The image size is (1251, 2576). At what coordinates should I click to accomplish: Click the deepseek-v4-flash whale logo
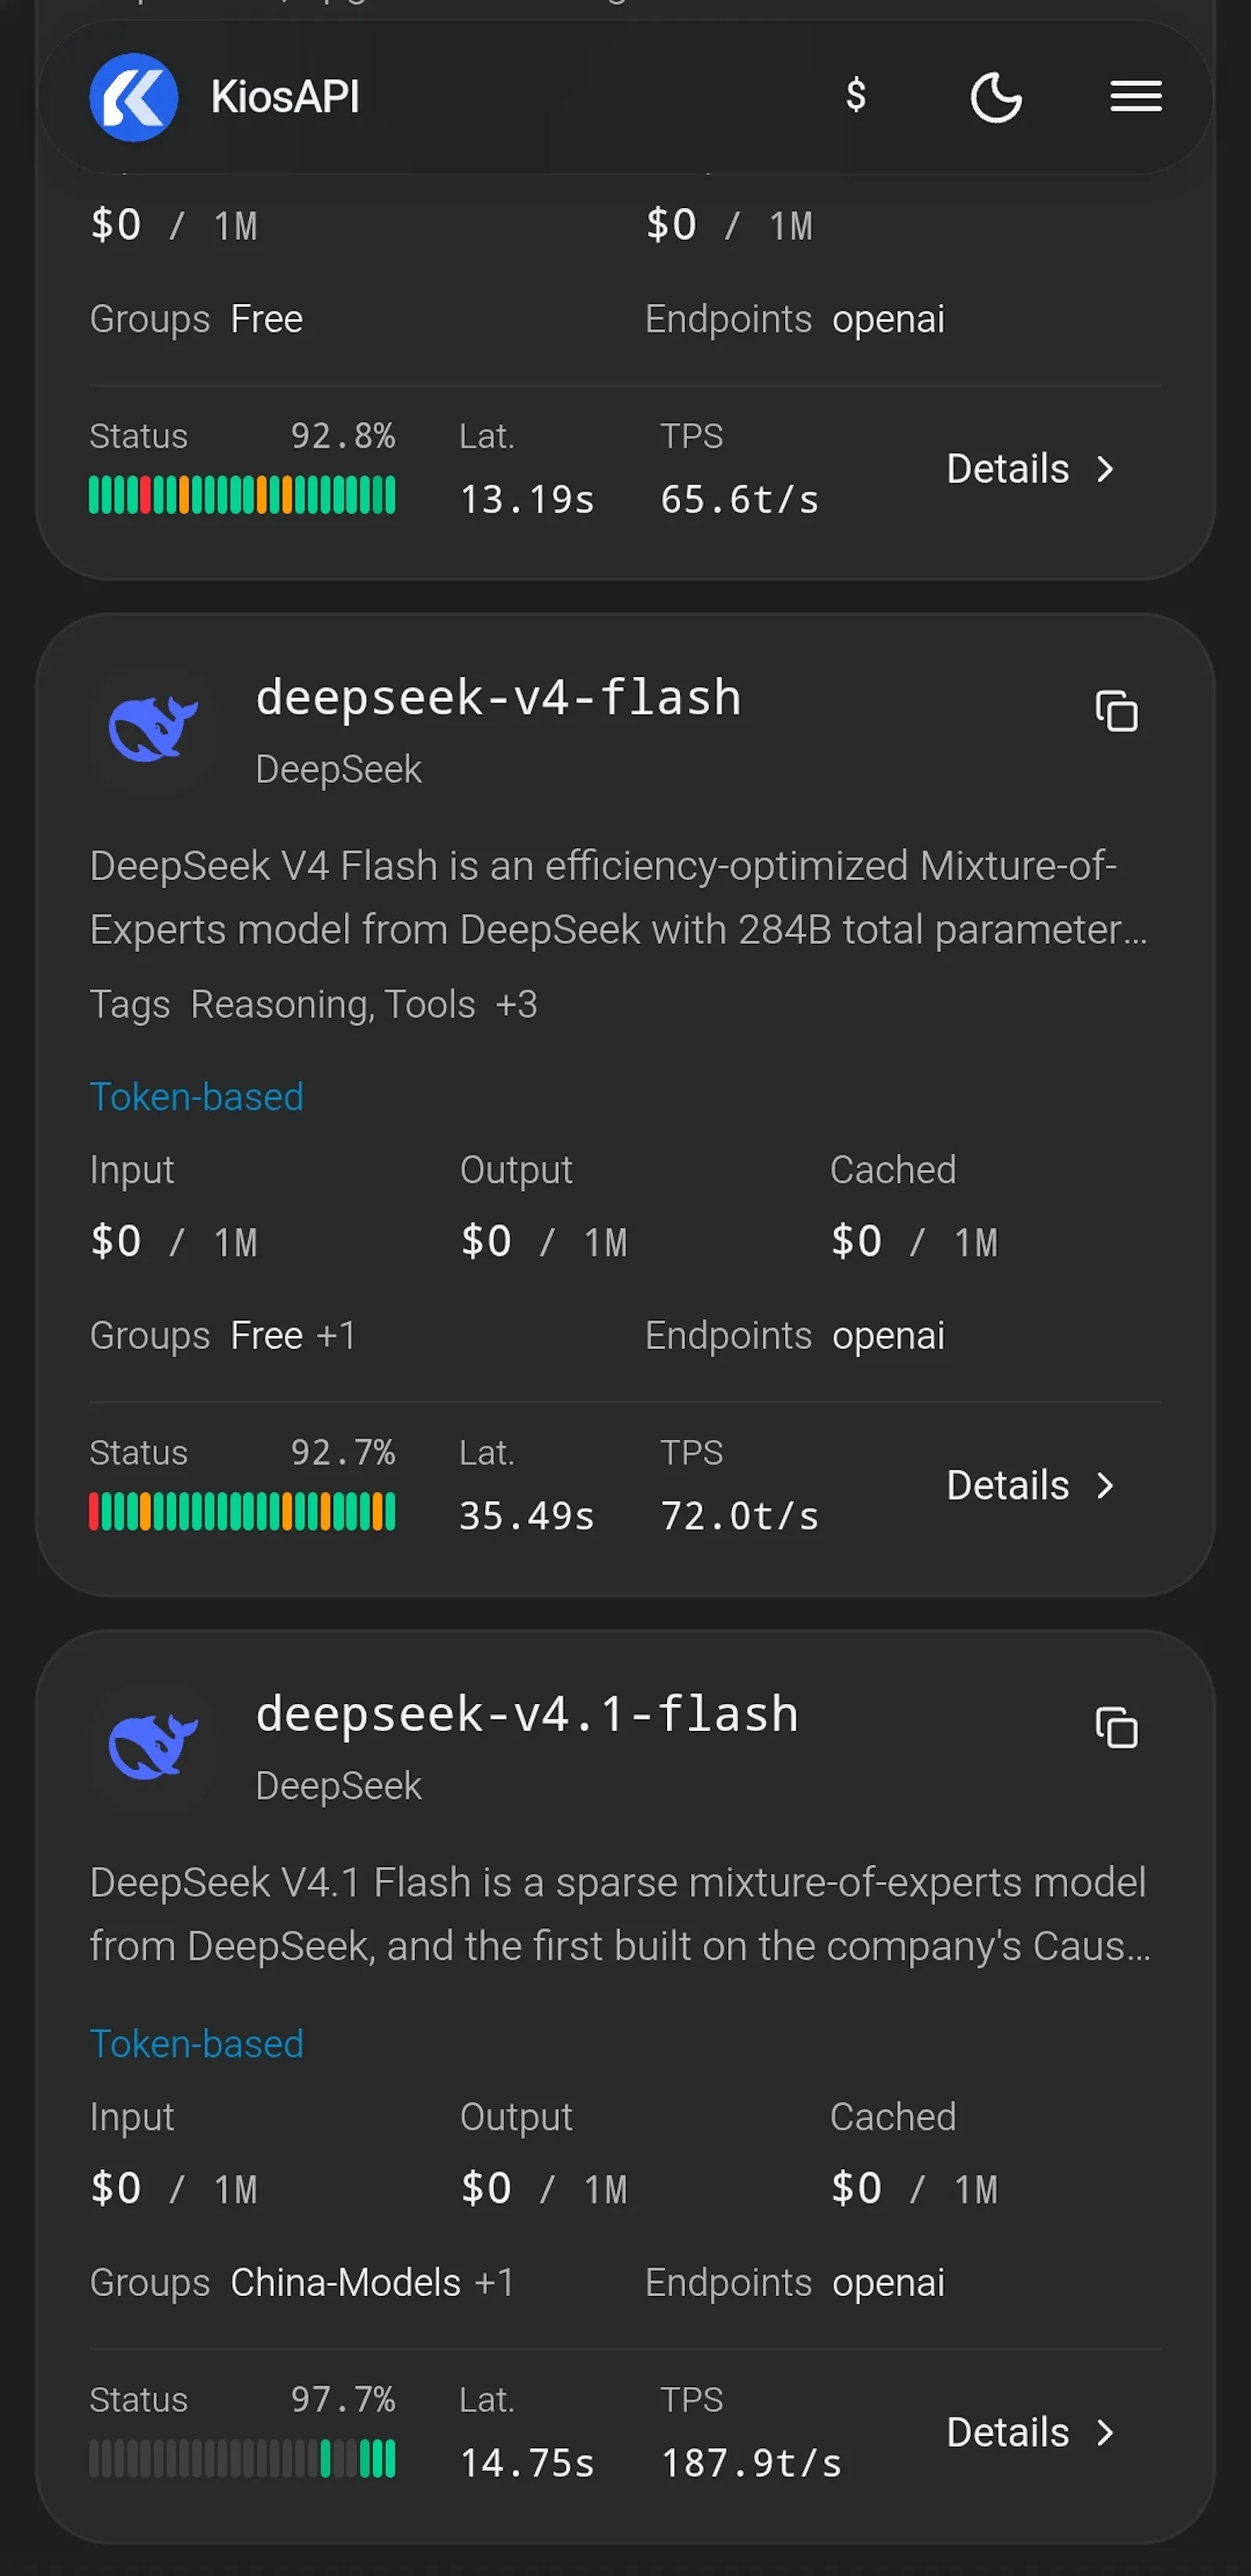coord(152,729)
